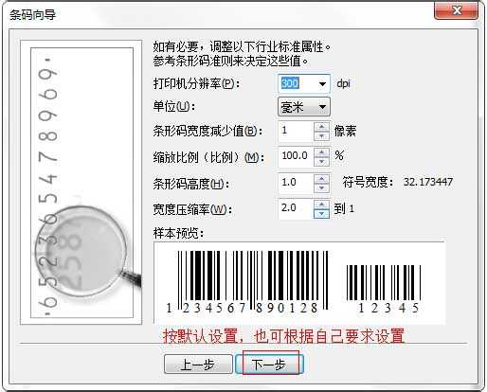Click the 符号宽度 value 32.173447
The height and width of the screenshot is (392, 487).
tap(428, 182)
